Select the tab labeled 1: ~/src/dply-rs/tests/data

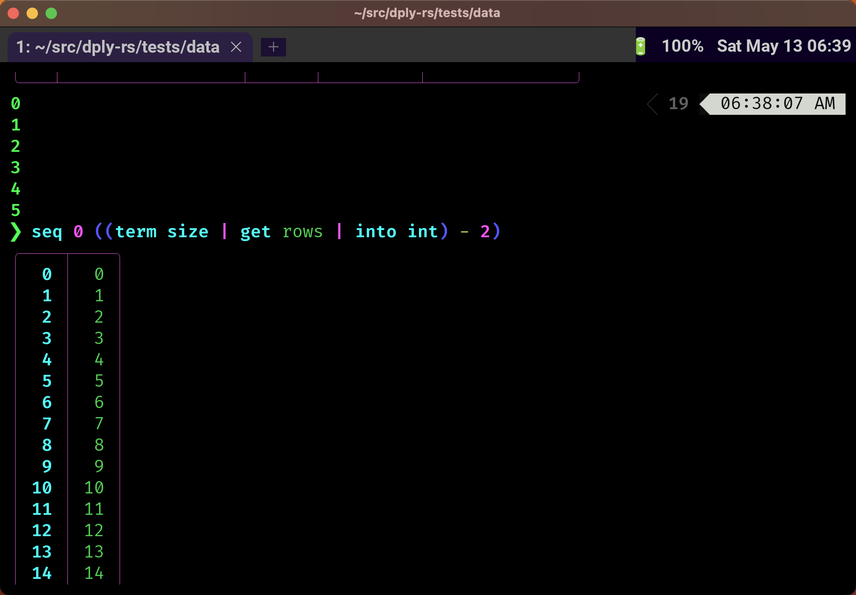[119, 46]
